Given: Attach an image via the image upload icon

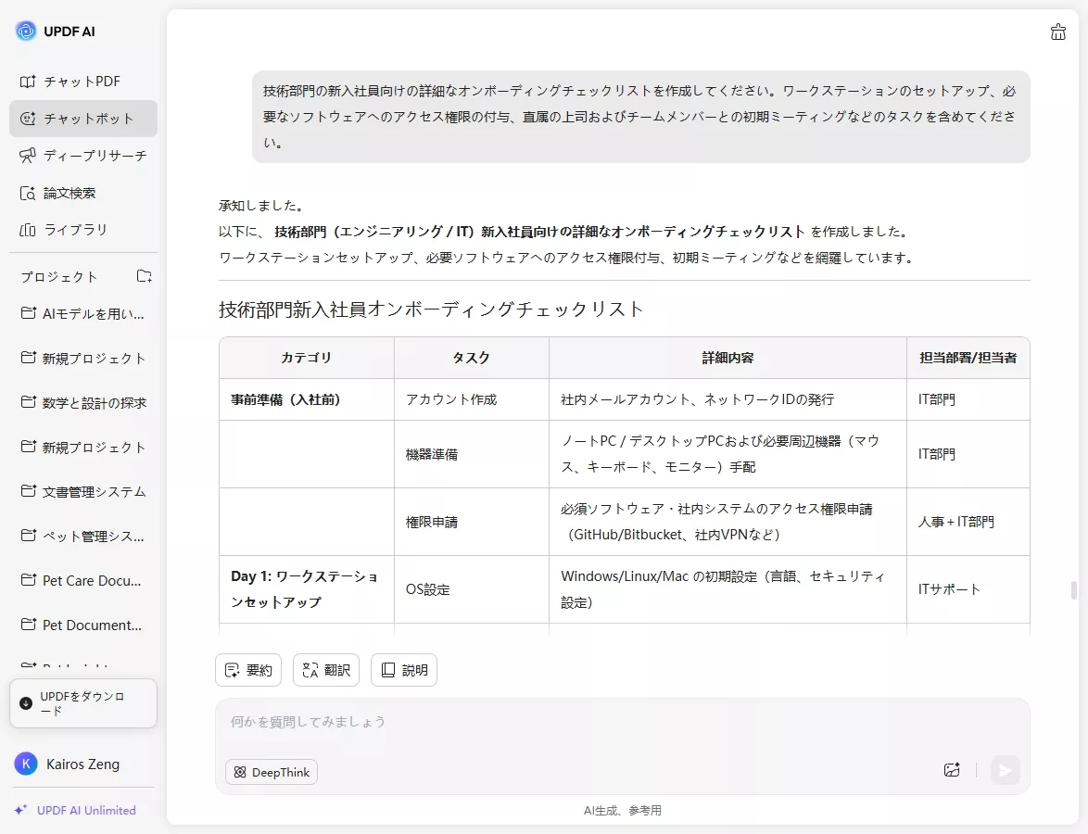Looking at the screenshot, I should (951, 770).
